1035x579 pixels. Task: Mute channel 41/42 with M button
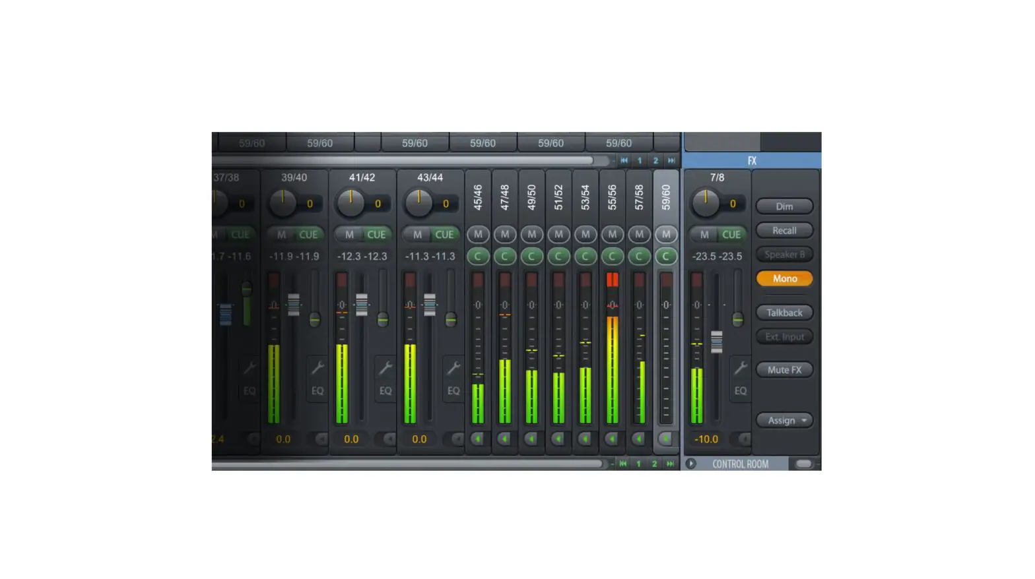point(349,234)
